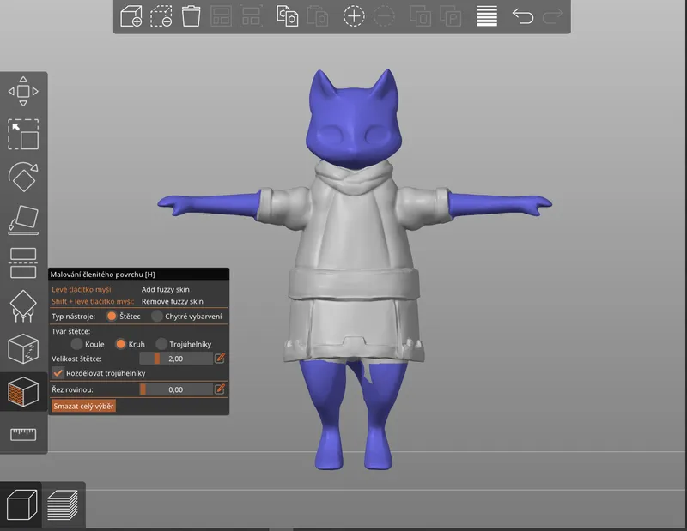The width and height of the screenshot is (687, 531).
Task: Click the Smazat celý výběr button
Action: pyautogui.click(x=83, y=406)
